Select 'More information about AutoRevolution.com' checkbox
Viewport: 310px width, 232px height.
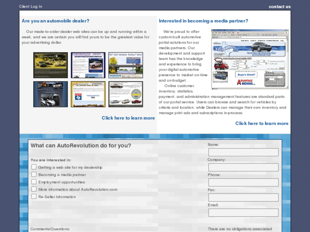(x=34, y=189)
